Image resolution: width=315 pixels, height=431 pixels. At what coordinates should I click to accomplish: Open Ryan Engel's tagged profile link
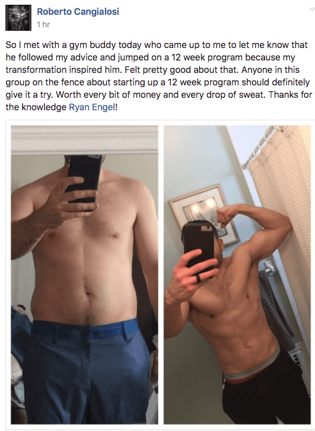[92, 107]
